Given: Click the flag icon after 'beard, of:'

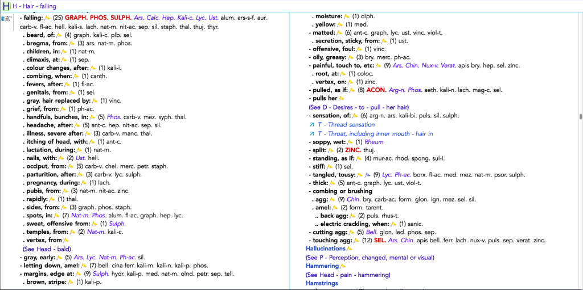Looking at the screenshot, I should 59,35.
